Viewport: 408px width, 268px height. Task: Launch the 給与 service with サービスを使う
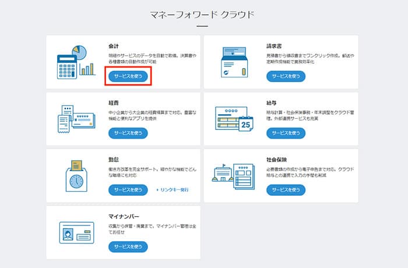(286, 133)
